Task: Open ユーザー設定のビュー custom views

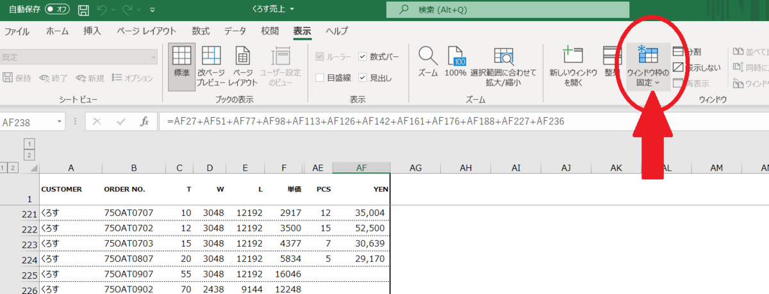Action: pos(280,66)
